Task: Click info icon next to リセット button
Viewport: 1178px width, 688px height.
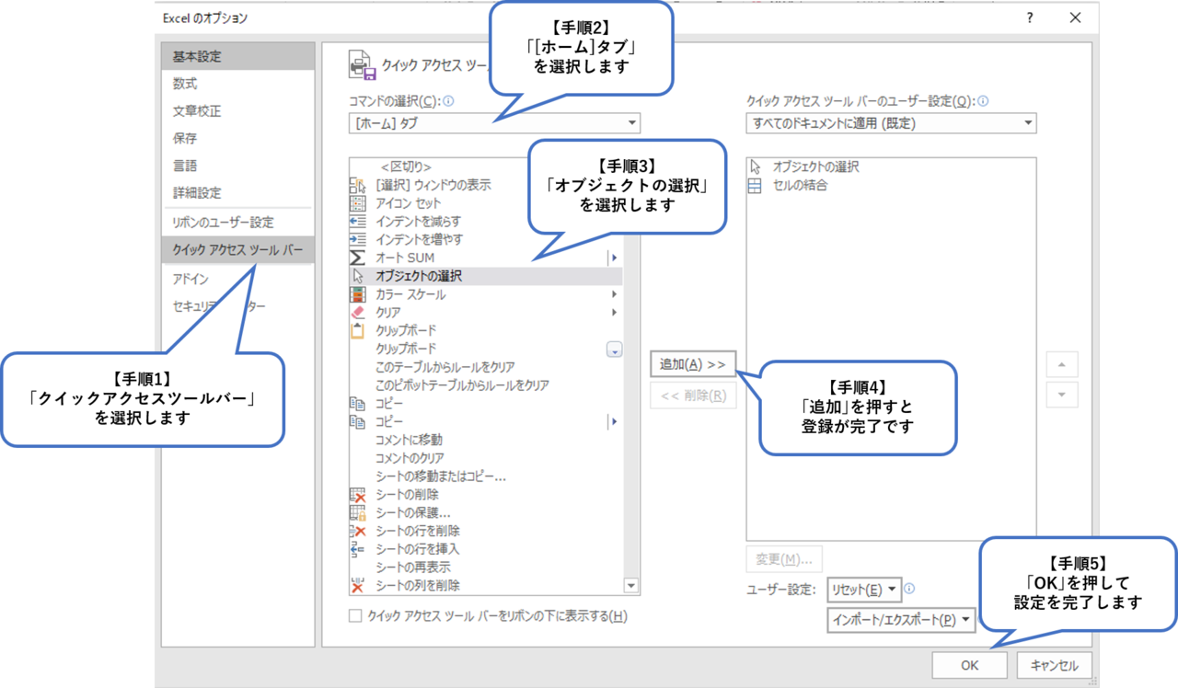Action: [909, 589]
